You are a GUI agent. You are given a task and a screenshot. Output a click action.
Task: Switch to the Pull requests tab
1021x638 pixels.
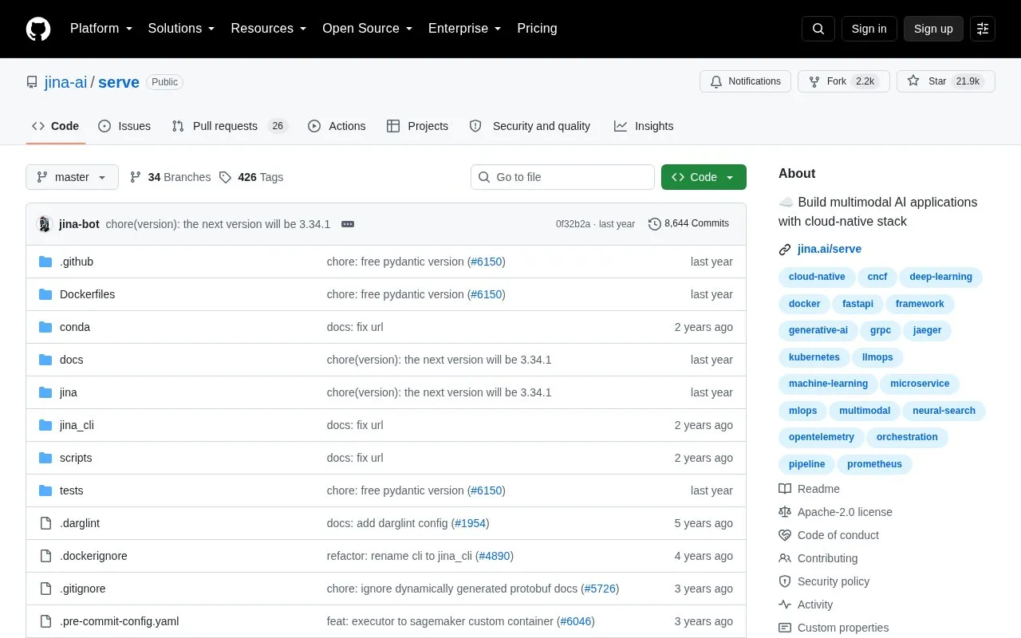pyautogui.click(x=229, y=126)
